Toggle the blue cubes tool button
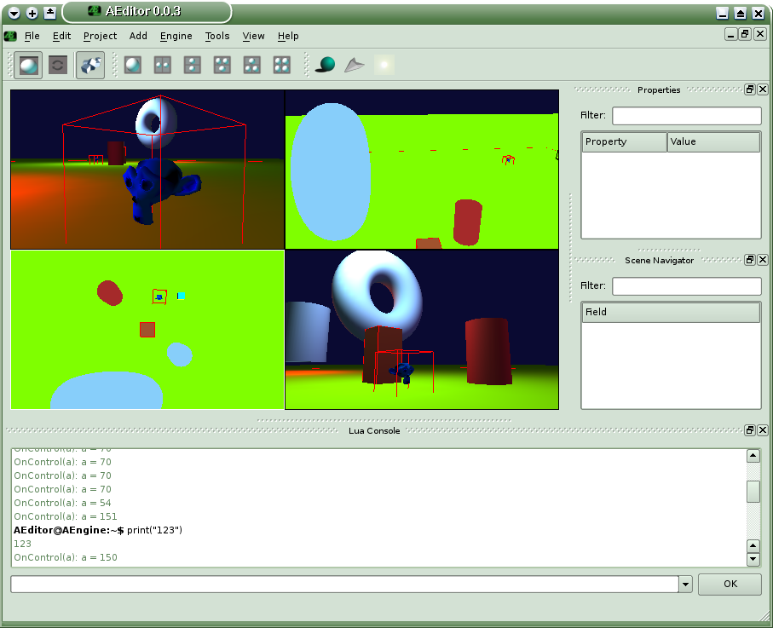The width and height of the screenshot is (773, 628). [x=90, y=65]
